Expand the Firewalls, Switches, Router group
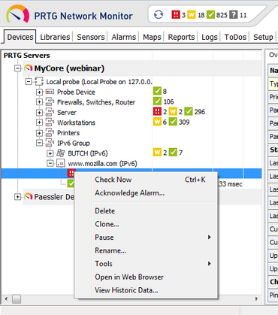 [x=39, y=102]
